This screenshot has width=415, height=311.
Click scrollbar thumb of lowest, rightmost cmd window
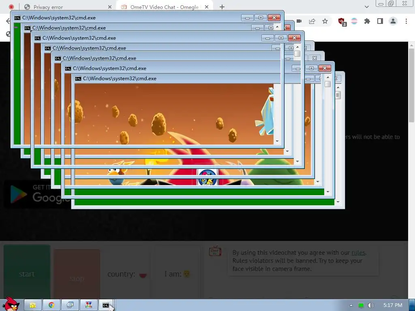click(x=338, y=95)
